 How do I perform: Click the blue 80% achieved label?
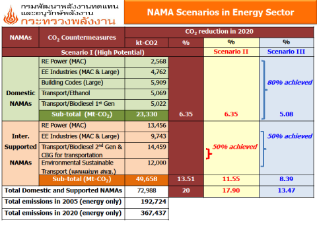click(x=290, y=82)
